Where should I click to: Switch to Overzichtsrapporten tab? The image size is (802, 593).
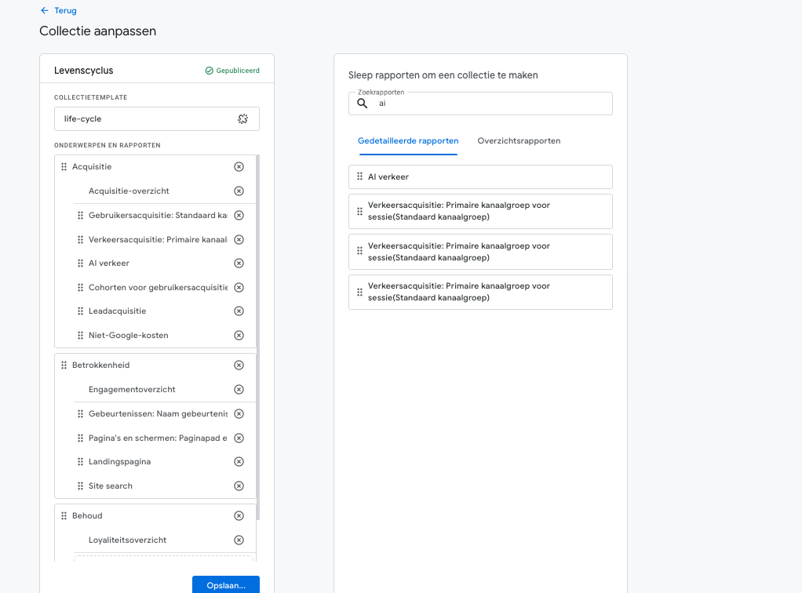[x=519, y=141]
